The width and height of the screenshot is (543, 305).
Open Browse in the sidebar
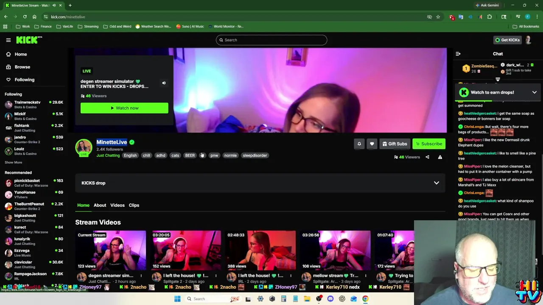22,67
